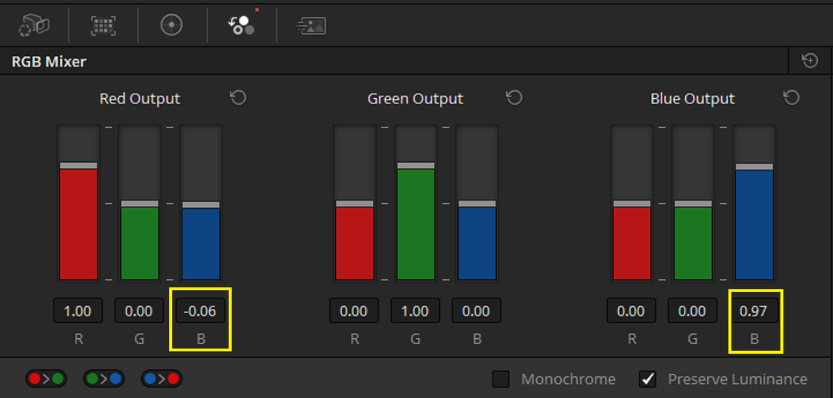This screenshot has width=833, height=398.
Task: Swap blue and red channels
Action: (161, 378)
